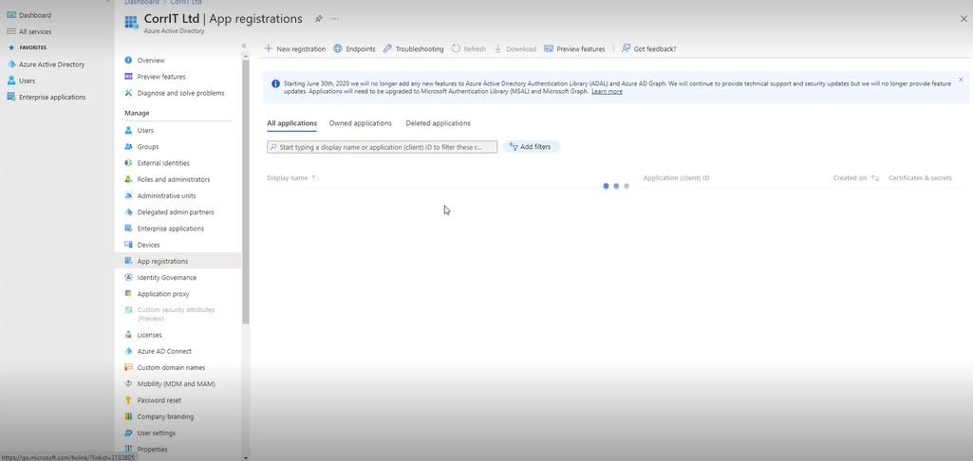Click the Enterprise applications favorite icon
Viewport: 973px width, 461px height.
pos(11,97)
